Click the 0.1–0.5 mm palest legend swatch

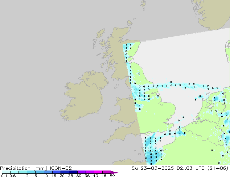point(6,172)
